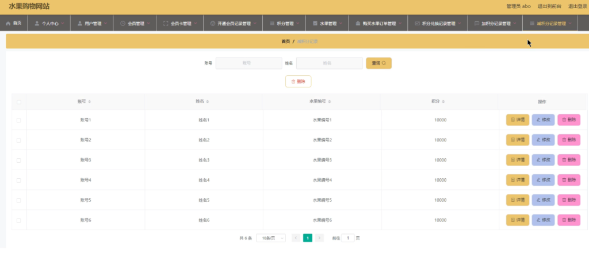This screenshot has height=268, width=589.
Task: Click the lines icon beside 减积分记录管理
Action: [532, 23]
